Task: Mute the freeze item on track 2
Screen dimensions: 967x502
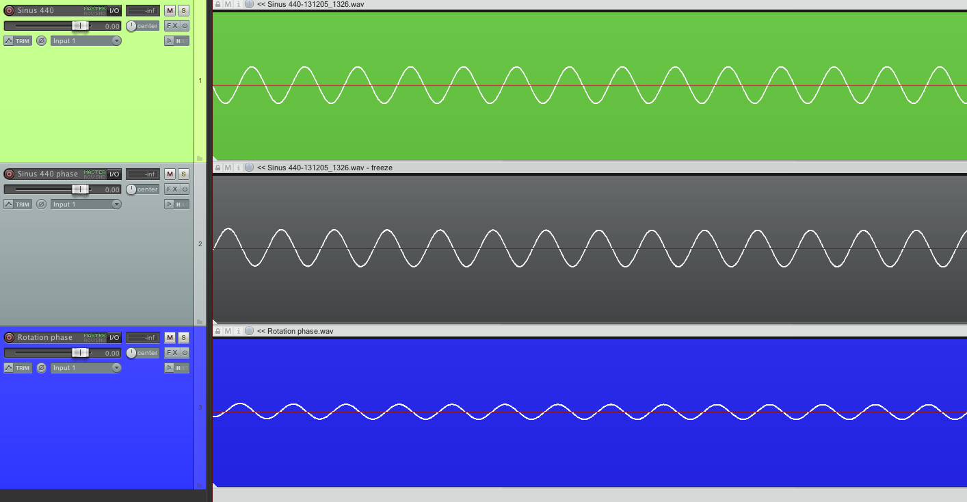Action: (228, 168)
